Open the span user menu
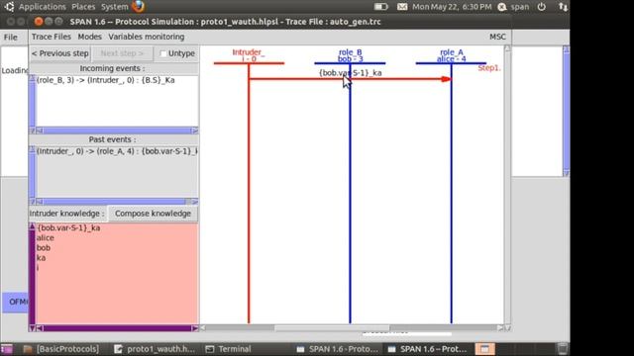 pyautogui.click(x=513, y=7)
